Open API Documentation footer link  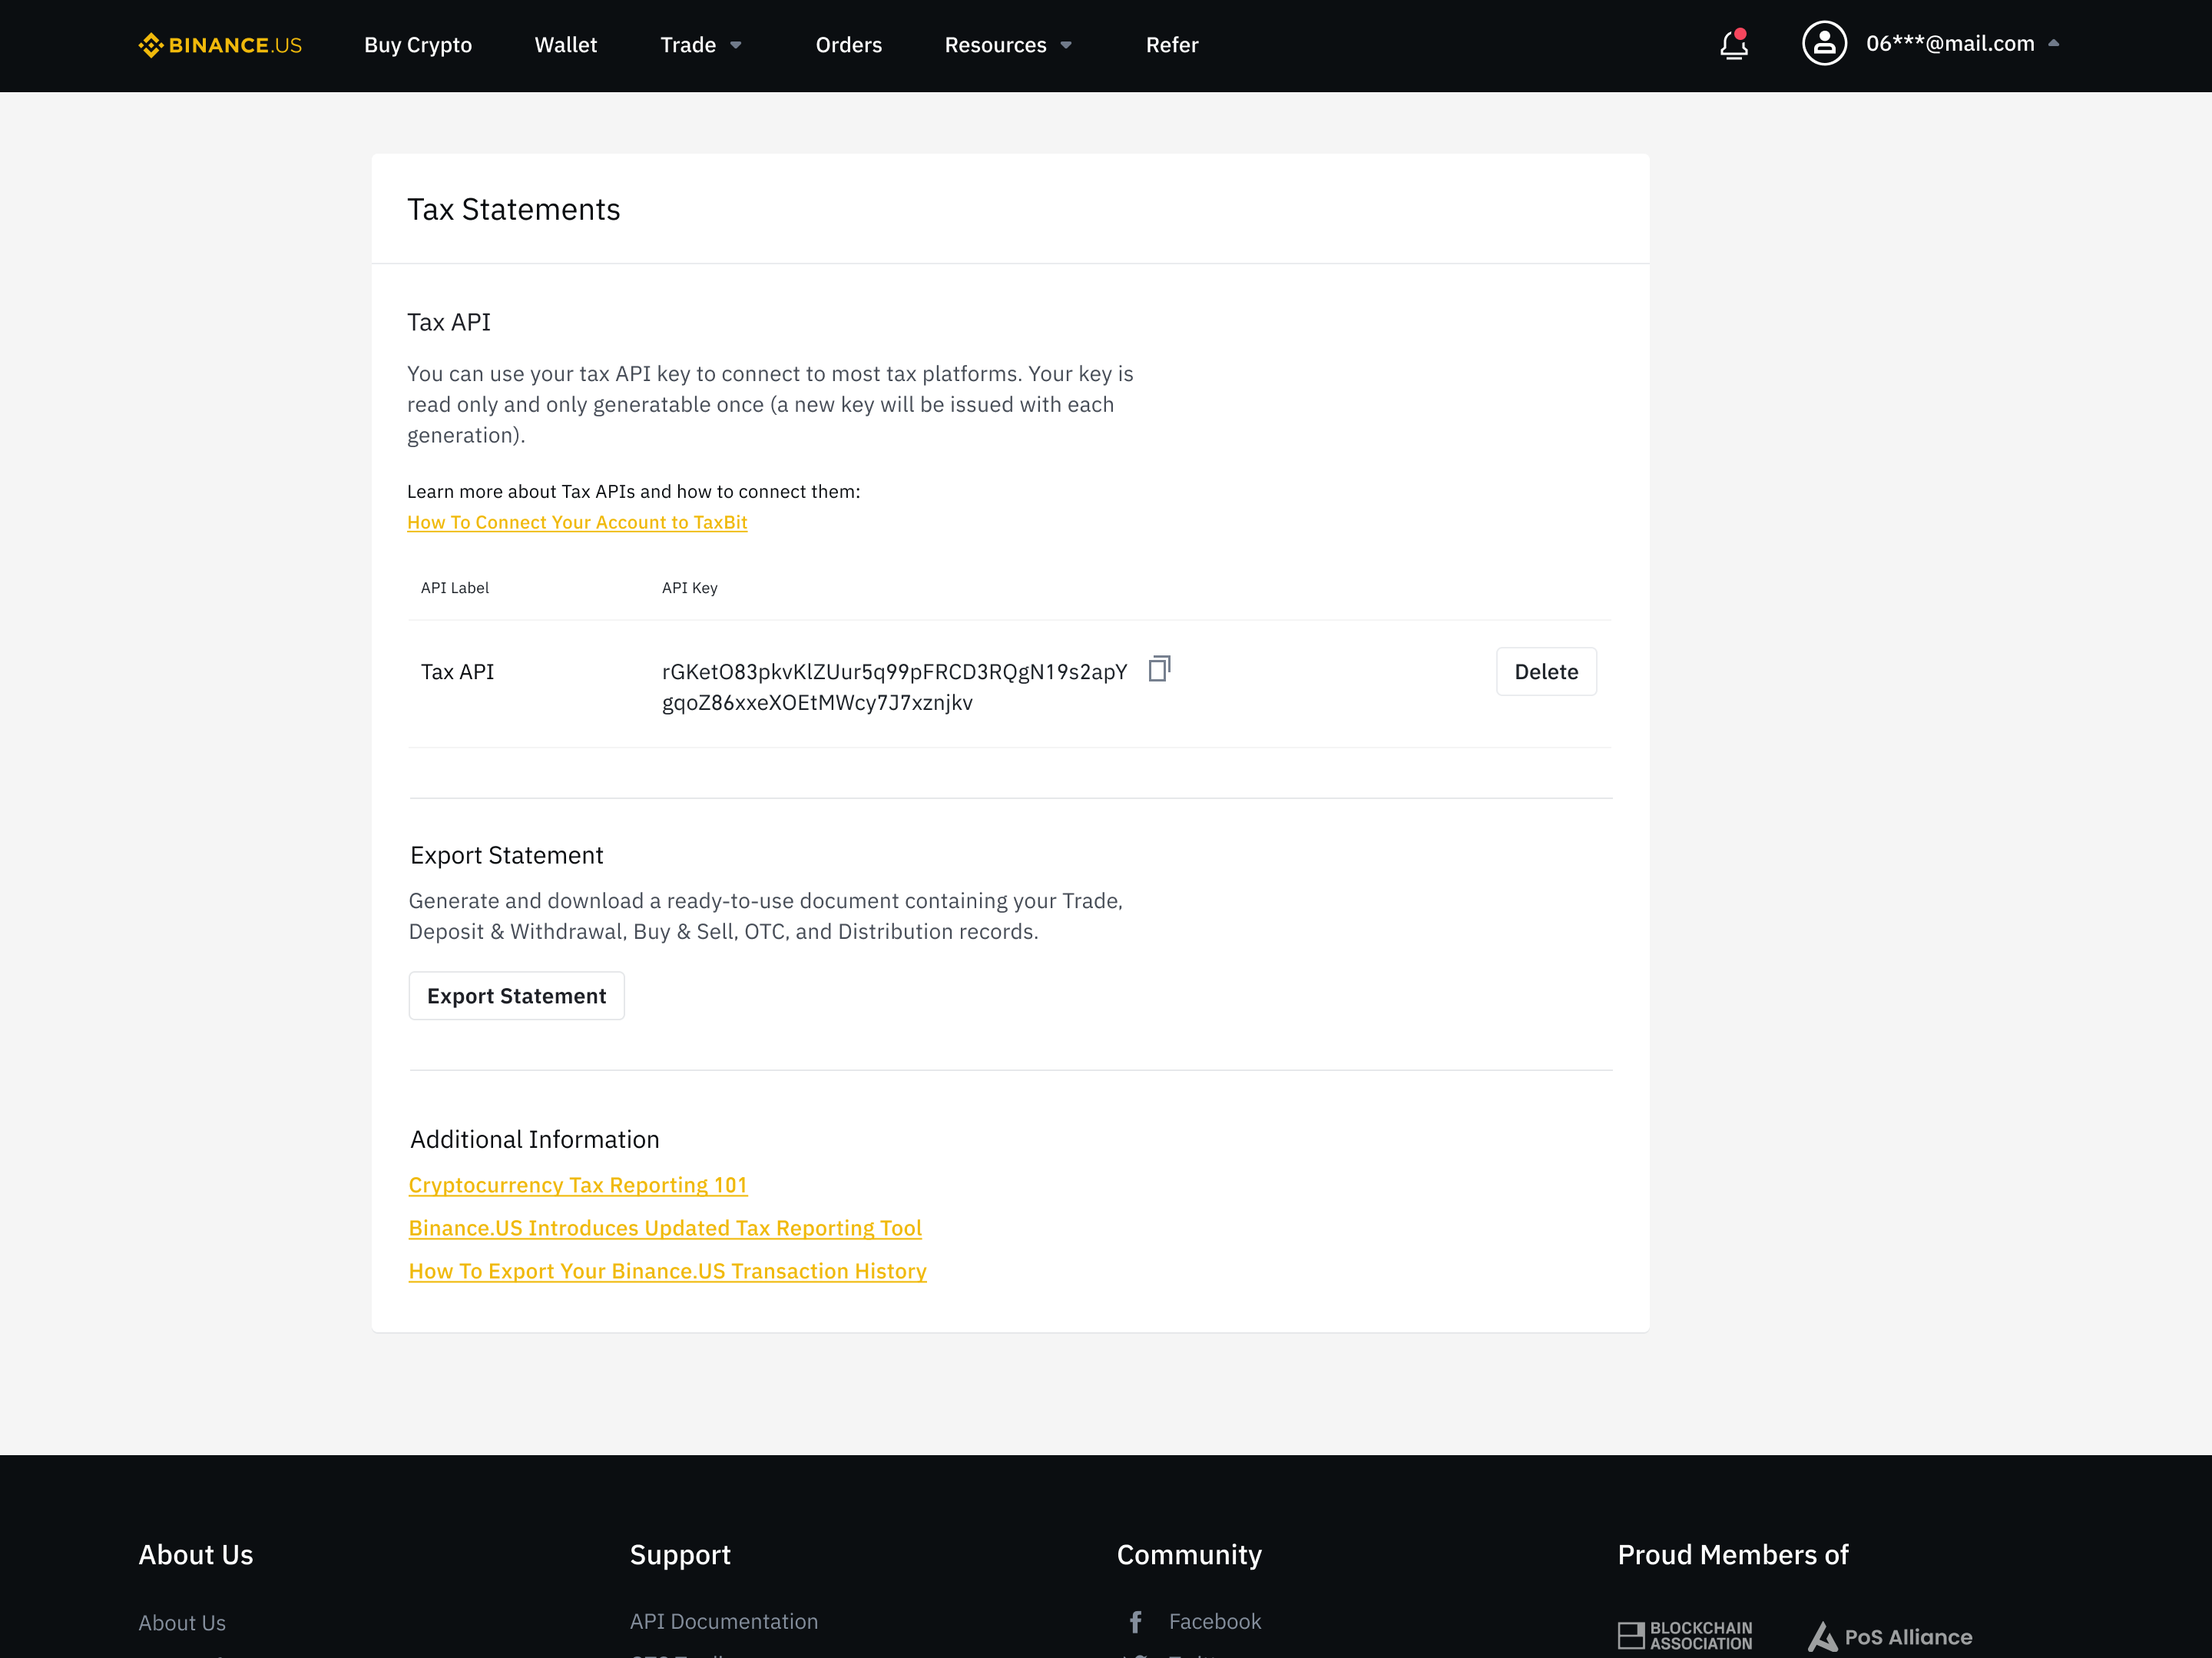tap(723, 1621)
